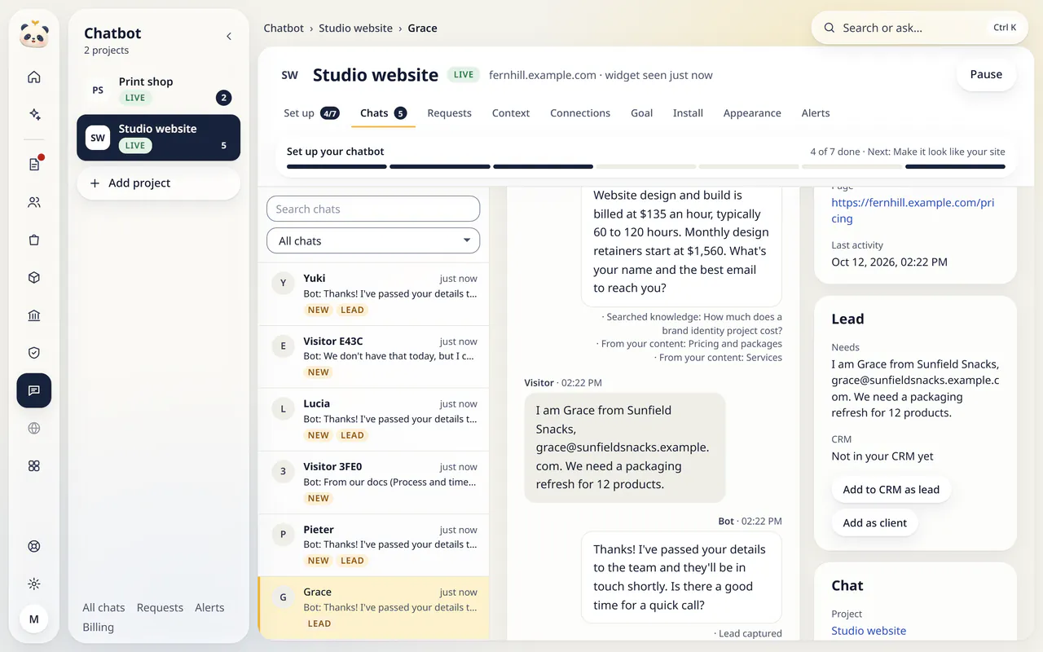1043x652 pixels.
Task: Switch to the Appearance tab
Action: point(752,113)
